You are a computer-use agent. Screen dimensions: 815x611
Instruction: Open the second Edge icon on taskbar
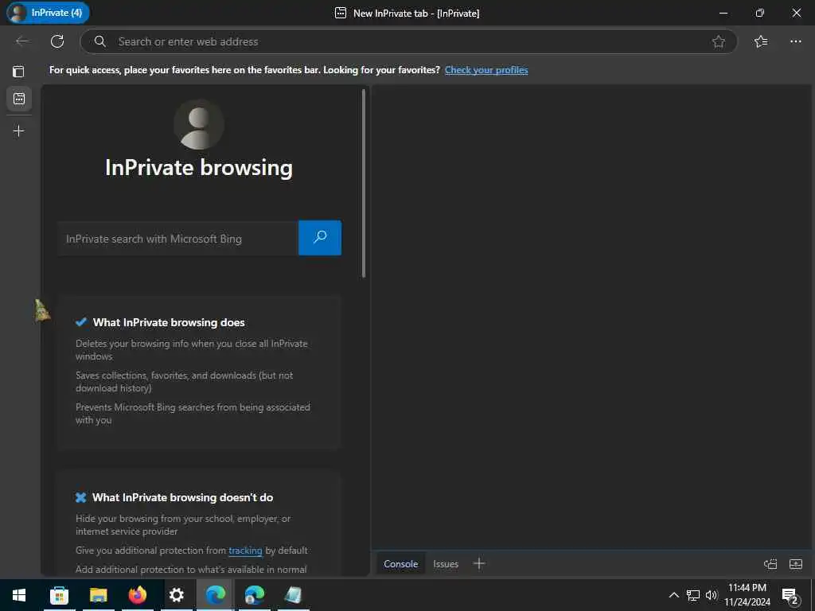pos(255,595)
